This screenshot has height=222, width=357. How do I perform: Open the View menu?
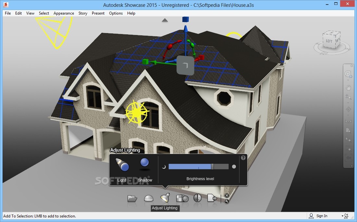click(30, 13)
